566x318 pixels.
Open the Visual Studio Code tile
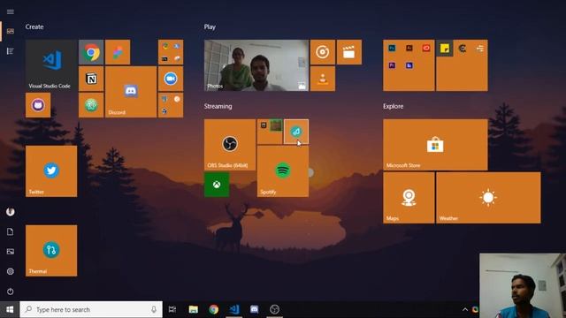pos(51,64)
